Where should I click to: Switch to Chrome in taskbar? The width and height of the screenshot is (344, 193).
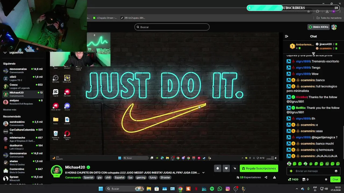(180, 189)
